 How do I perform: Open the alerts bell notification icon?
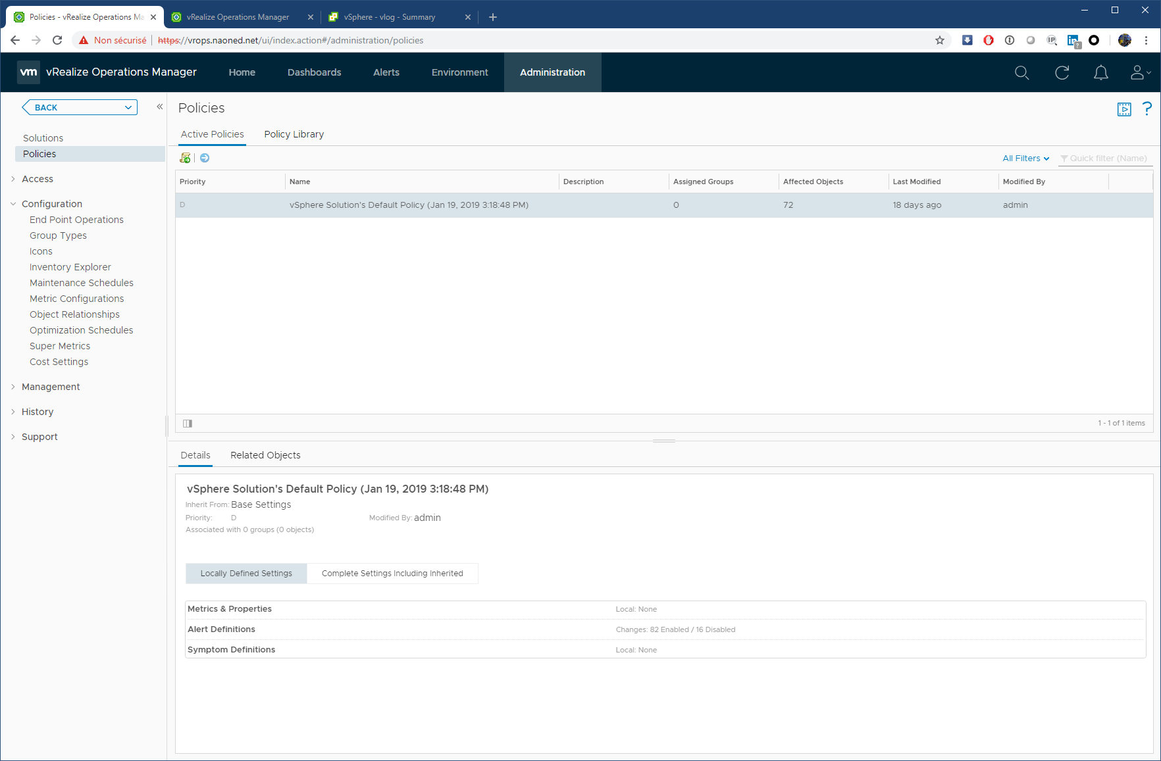(x=1100, y=72)
